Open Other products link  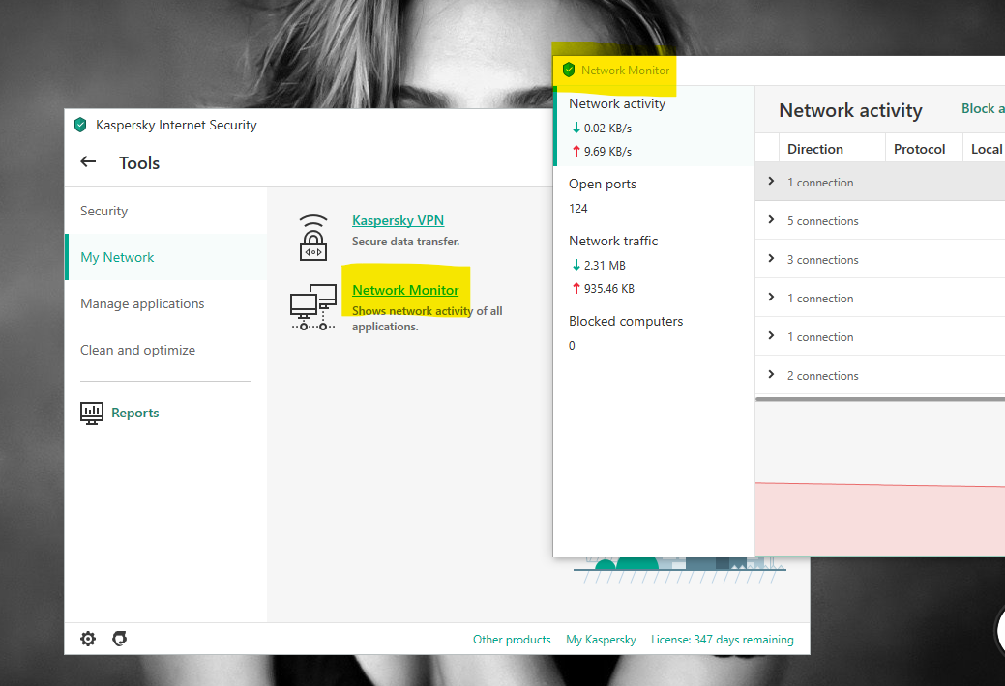click(x=512, y=640)
